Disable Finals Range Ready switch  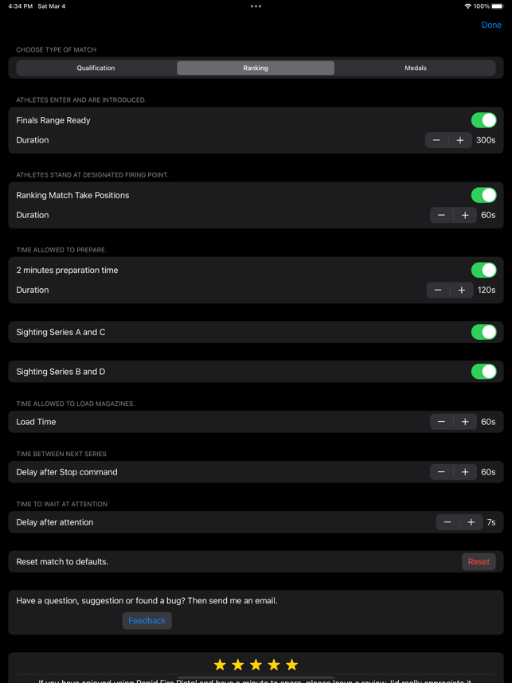point(483,120)
